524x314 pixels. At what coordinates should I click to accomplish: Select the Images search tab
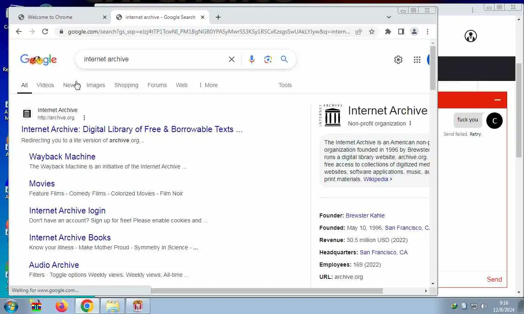[96, 85]
